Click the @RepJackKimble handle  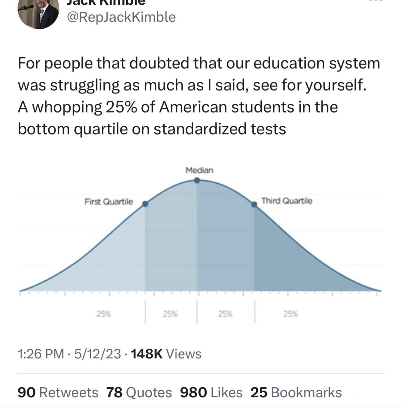click(x=121, y=17)
